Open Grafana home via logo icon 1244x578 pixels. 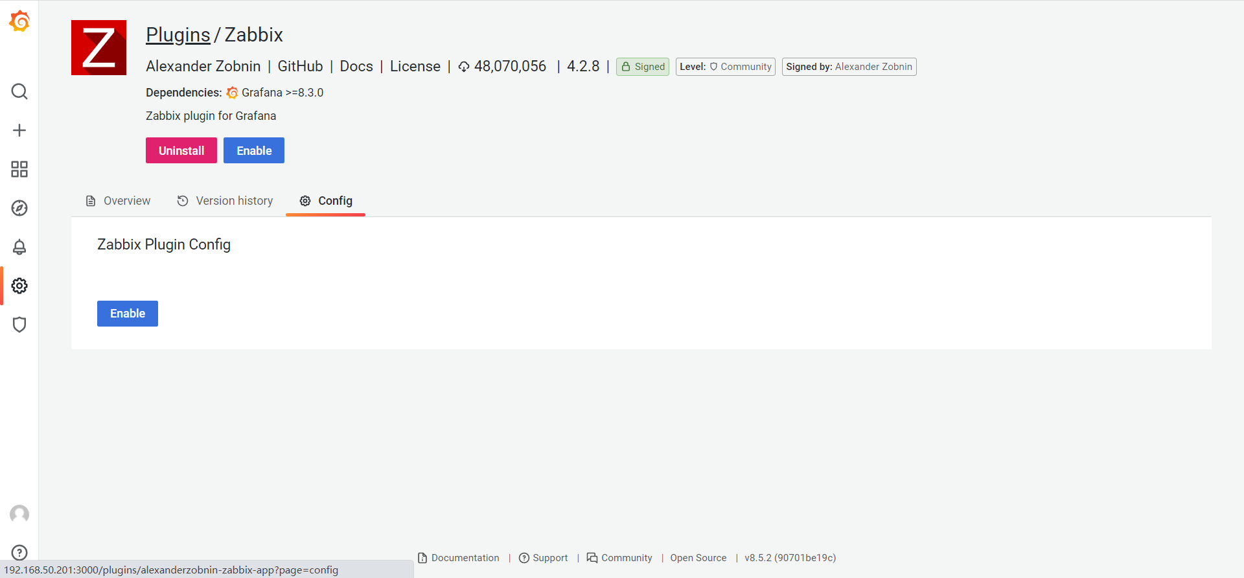(19, 21)
